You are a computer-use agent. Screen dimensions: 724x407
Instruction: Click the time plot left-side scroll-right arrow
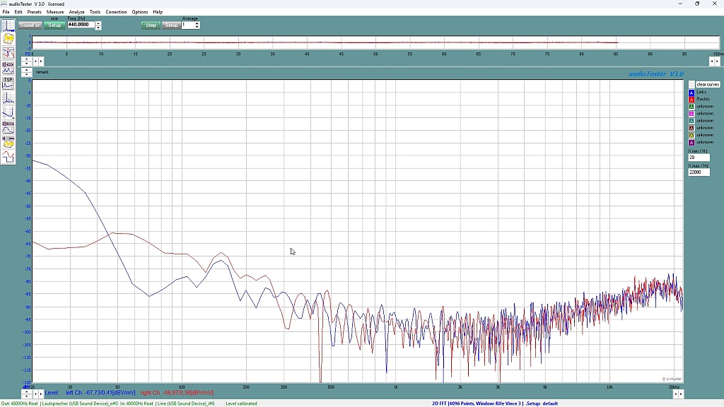pos(40,61)
